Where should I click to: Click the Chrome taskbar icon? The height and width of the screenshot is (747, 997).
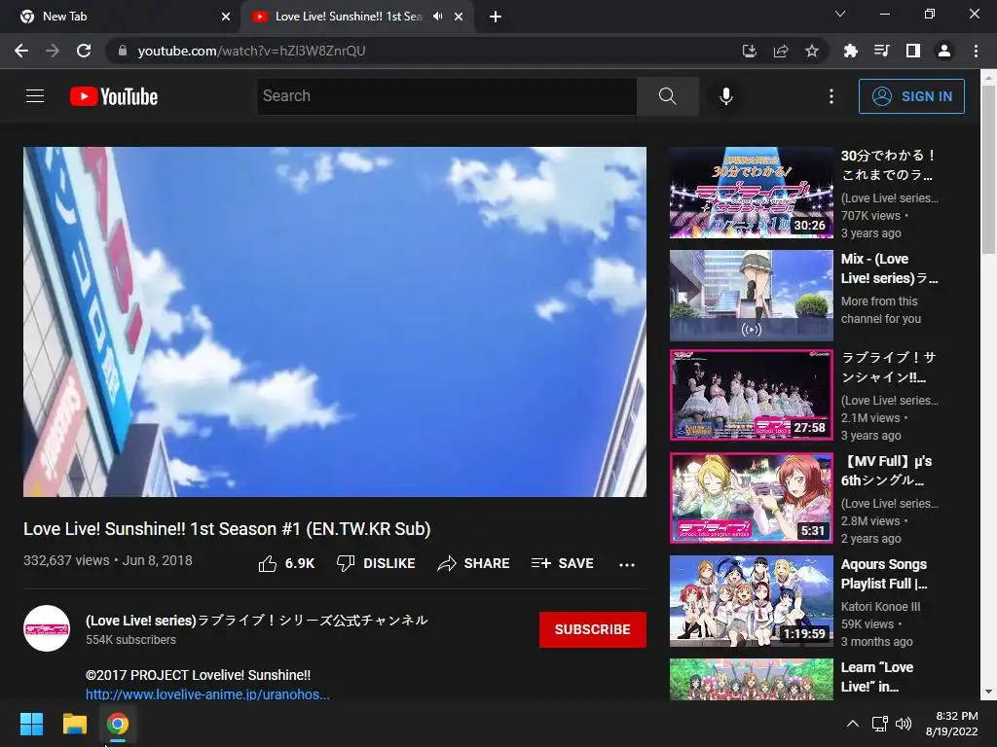[x=118, y=724]
